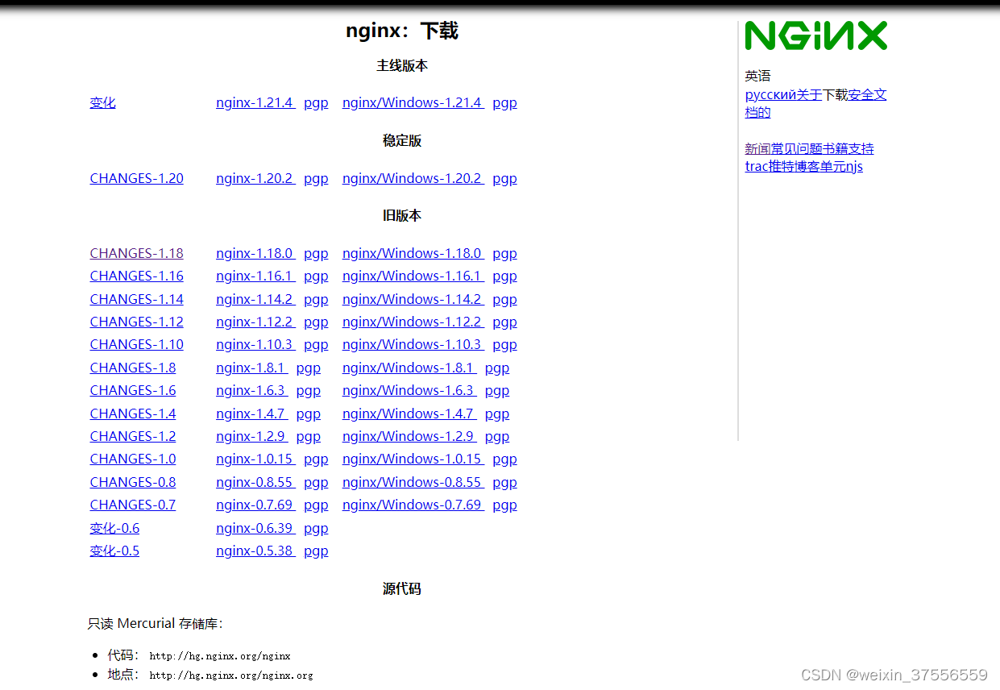1000x690 pixels.
Task: Download nginx/Windows-1.14.2
Action: click(413, 299)
